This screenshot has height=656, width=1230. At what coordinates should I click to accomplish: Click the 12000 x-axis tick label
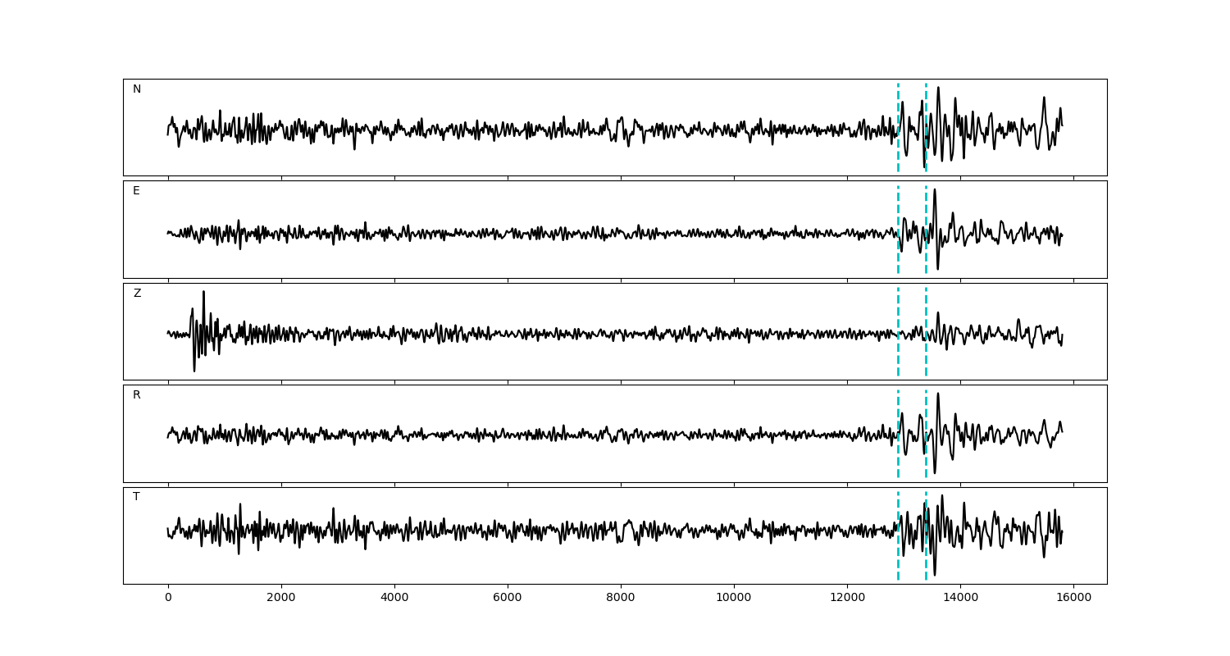[x=847, y=599]
